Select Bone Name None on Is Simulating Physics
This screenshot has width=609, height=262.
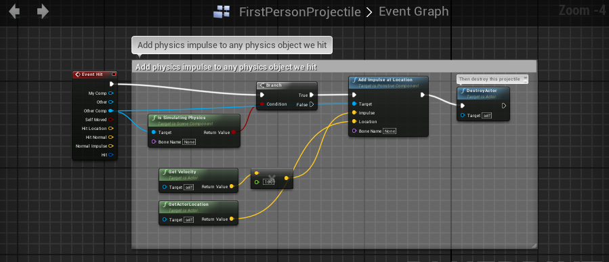pos(189,142)
